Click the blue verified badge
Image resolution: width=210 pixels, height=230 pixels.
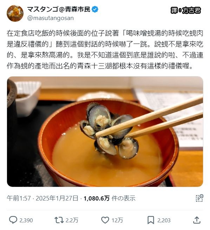tap(95, 9)
